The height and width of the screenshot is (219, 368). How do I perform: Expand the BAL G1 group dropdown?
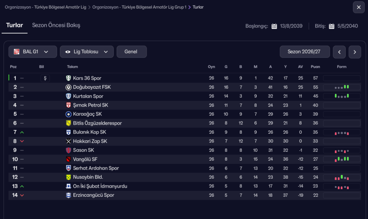pos(33,52)
